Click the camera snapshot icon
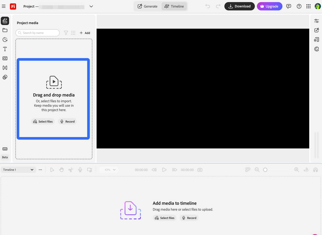The image size is (322, 235). click(200, 170)
